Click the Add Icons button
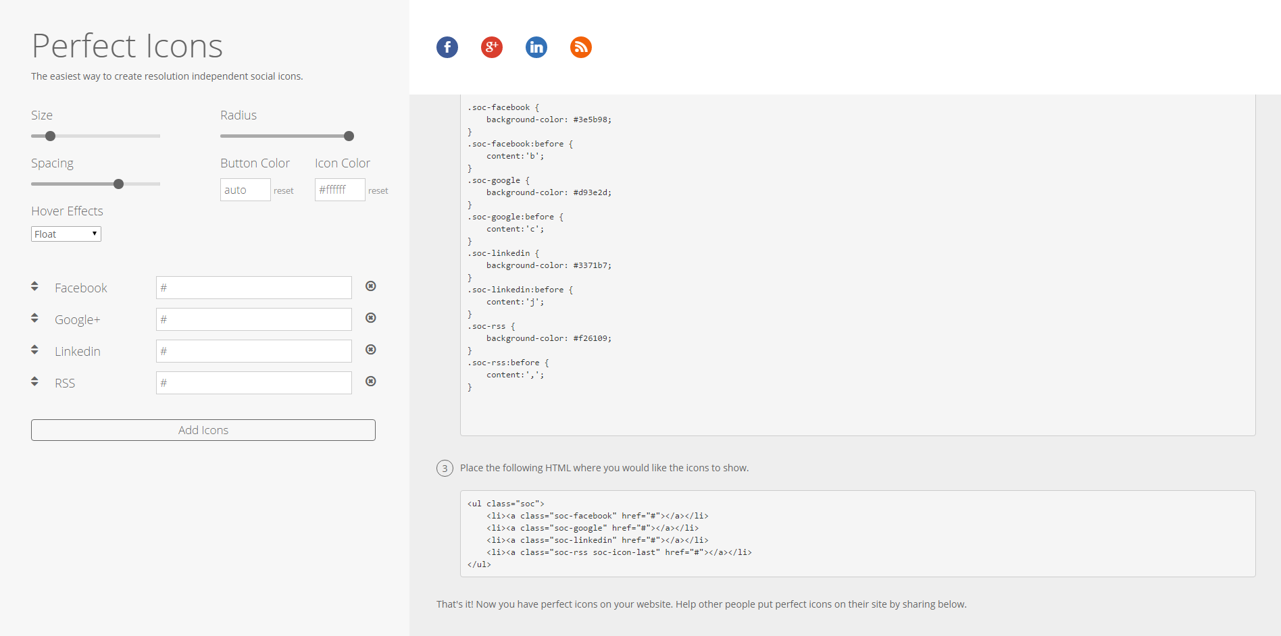Viewport: 1281px width, 636px height. [x=203, y=430]
